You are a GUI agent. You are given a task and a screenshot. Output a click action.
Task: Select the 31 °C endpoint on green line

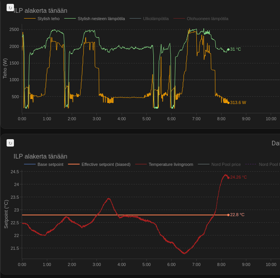pyautogui.click(x=228, y=49)
